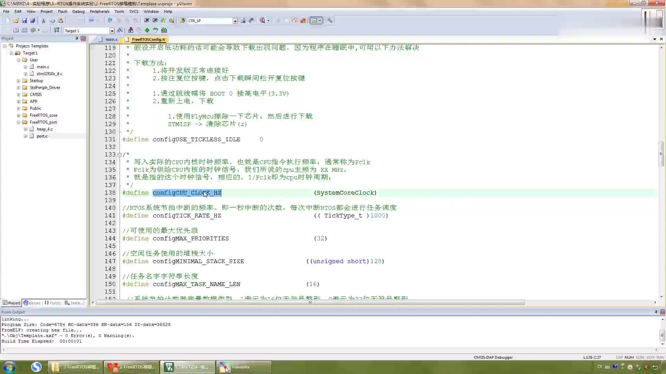Navigate backwards with the blue arrow
This screenshot has width=666, height=374.
pyautogui.click(x=91, y=20)
